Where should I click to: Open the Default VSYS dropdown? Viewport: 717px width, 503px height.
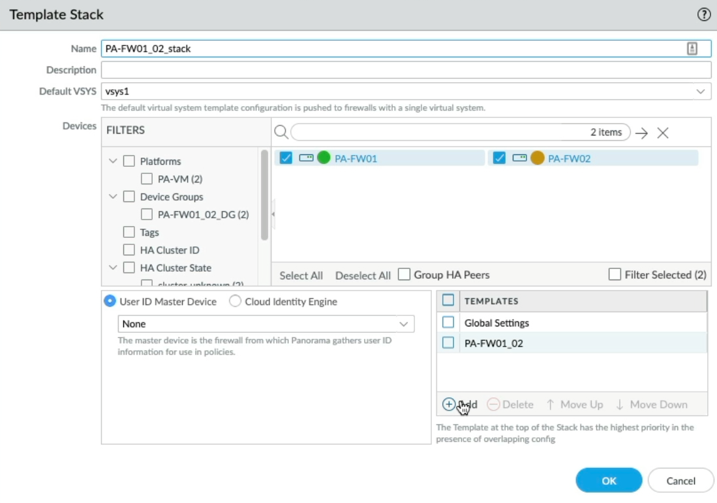pyautogui.click(x=700, y=91)
